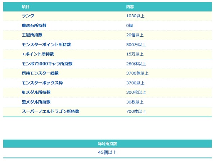Click the value 280体以上
This screenshot has height=161, width=216.
click(136, 64)
